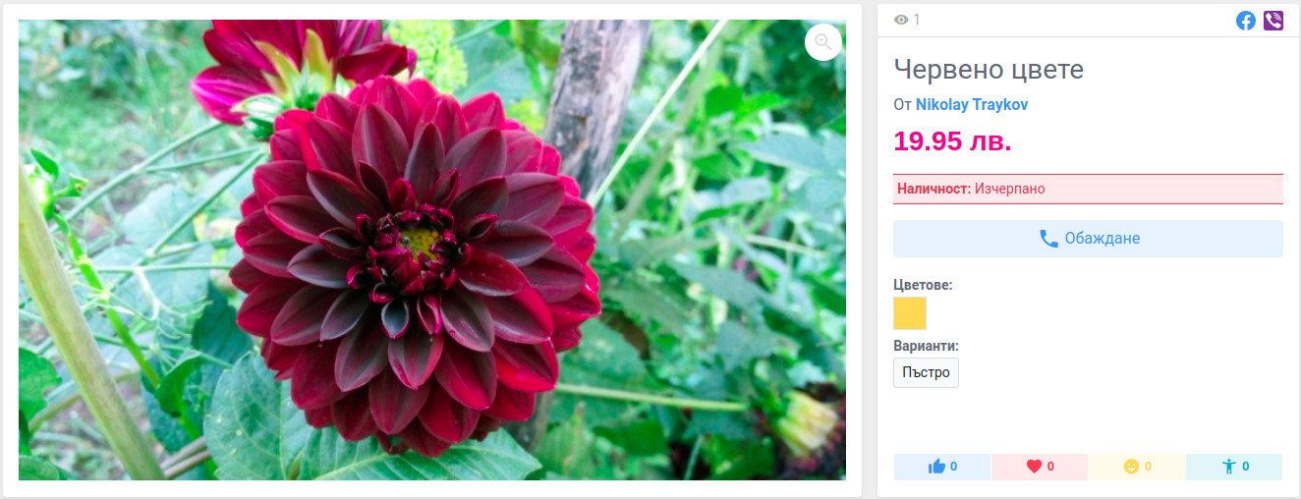Give a thumbs-up like reaction
The width and height of the screenshot is (1301, 499).
[942, 467]
